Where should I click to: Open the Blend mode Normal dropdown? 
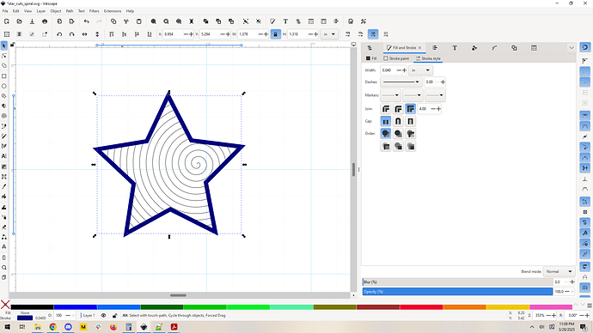pos(559,271)
